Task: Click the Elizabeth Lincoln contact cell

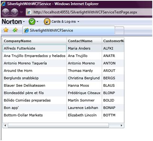Action: tap(84, 115)
